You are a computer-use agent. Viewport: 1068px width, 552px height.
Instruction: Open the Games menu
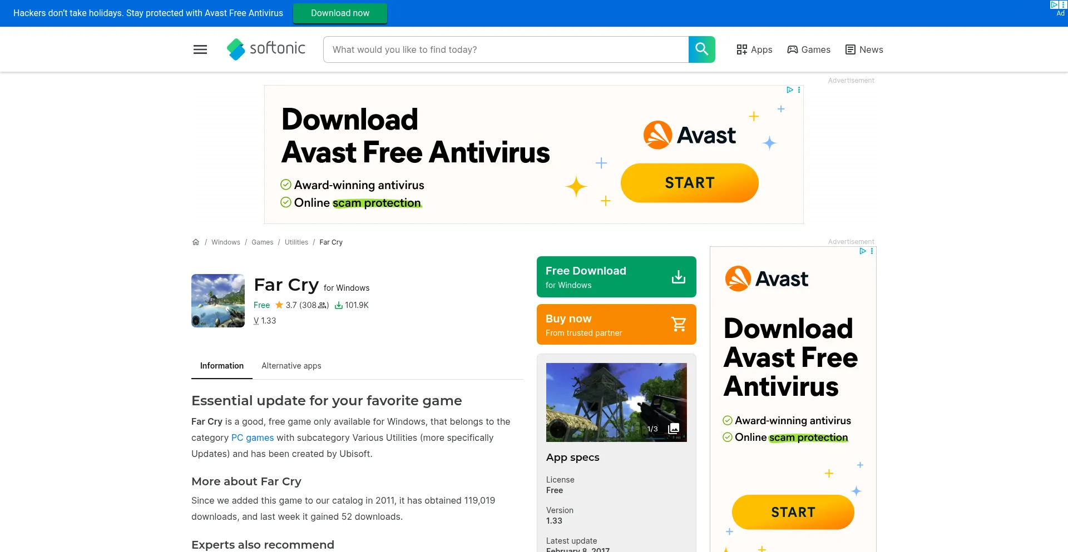[x=809, y=49]
